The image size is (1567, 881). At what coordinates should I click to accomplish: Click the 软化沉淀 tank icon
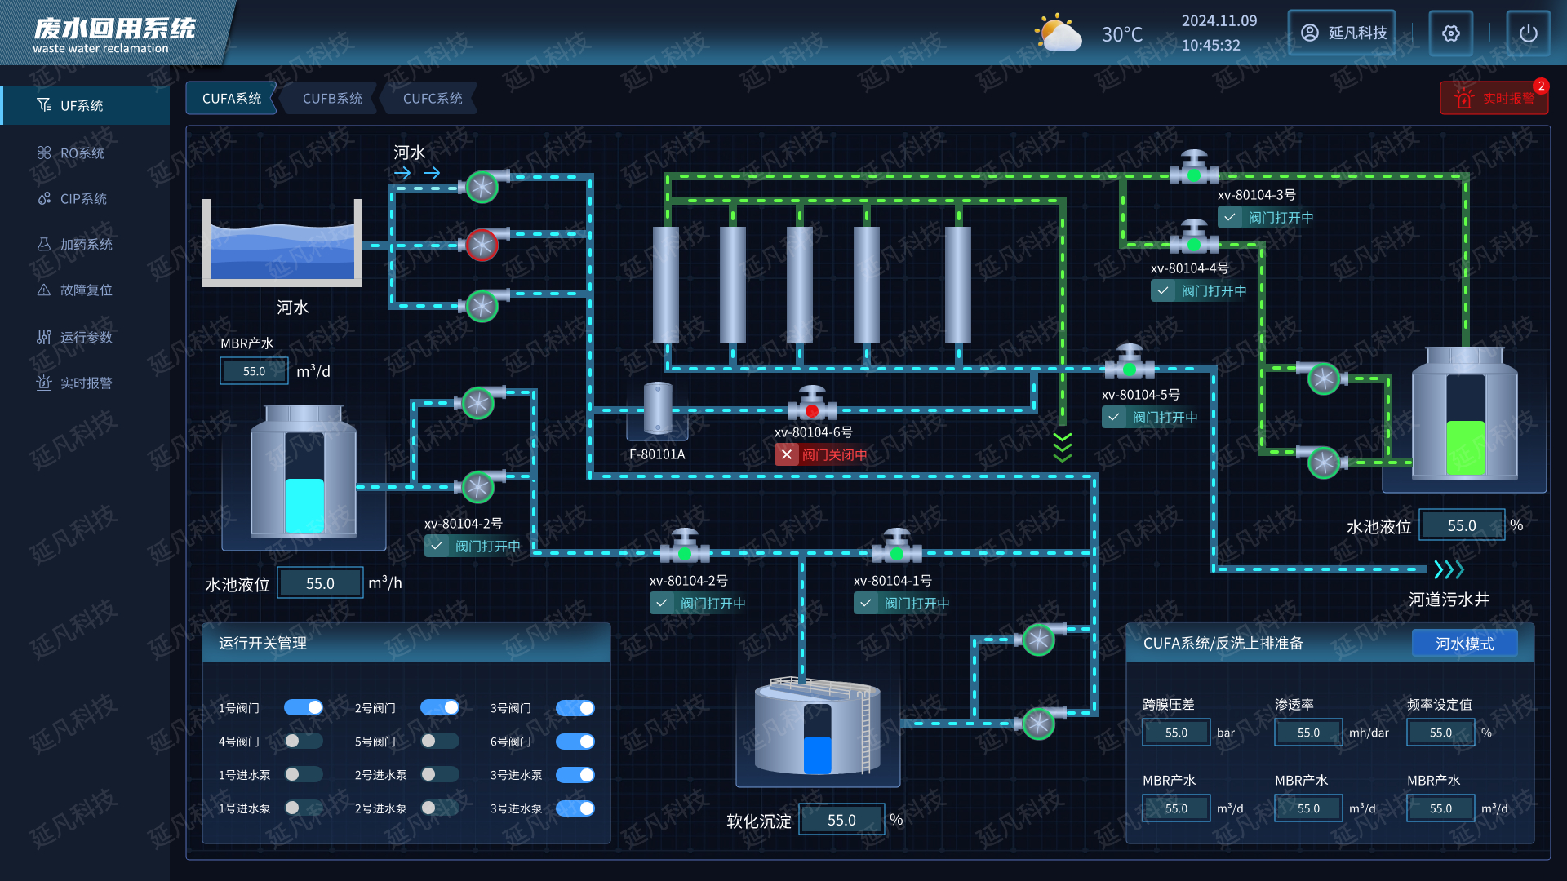817,727
